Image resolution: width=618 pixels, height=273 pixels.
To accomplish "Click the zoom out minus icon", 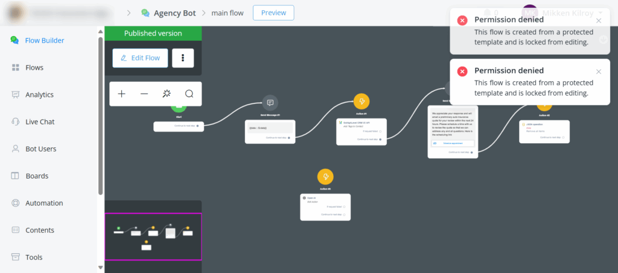I will (x=144, y=94).
